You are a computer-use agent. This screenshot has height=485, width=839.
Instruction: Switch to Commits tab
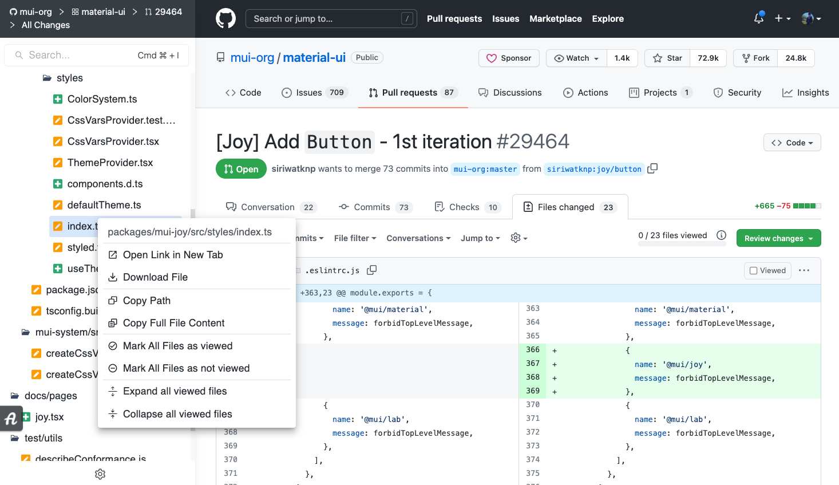(375, 207)
